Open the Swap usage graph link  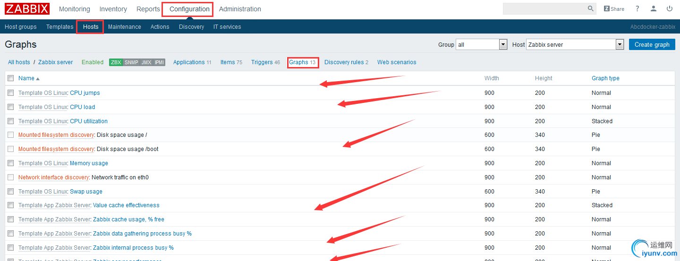pyautogui.click(x=86, y=192)
